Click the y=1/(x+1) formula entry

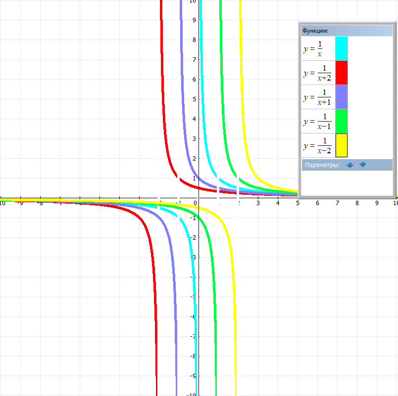[317, 97]
